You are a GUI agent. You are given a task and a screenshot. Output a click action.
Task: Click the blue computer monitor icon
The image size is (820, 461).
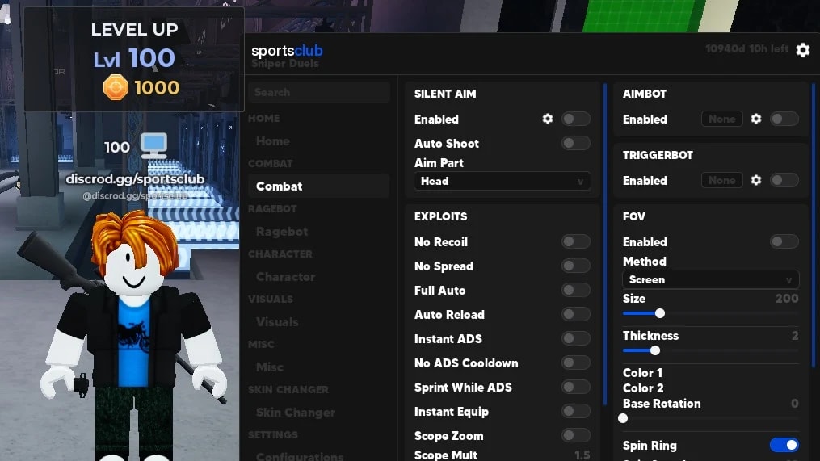click(x=154, y=145)
